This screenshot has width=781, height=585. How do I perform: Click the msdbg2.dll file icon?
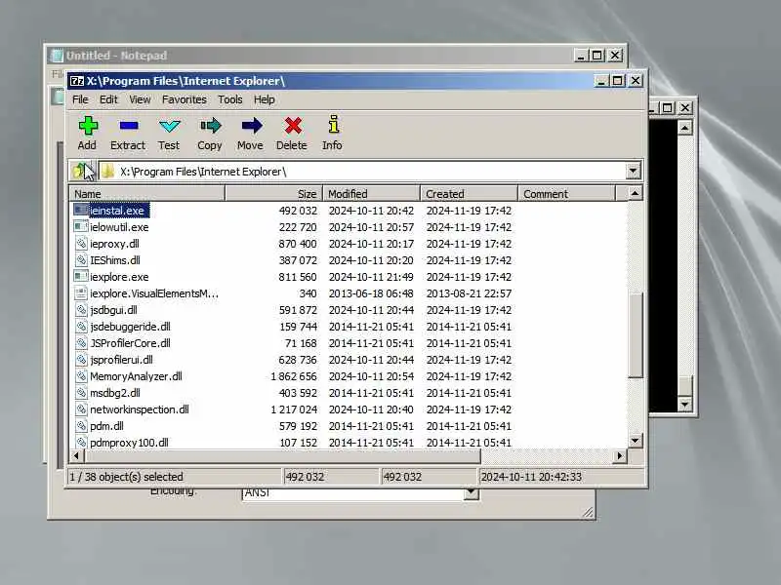[81, 393]
